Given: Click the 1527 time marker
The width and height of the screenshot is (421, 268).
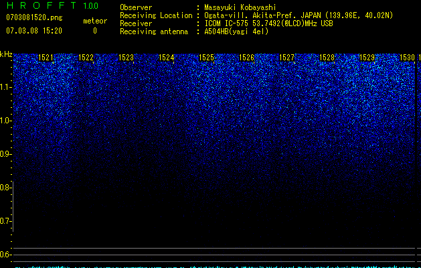Looking at the screenshot, I should click(x=286, y=58).
